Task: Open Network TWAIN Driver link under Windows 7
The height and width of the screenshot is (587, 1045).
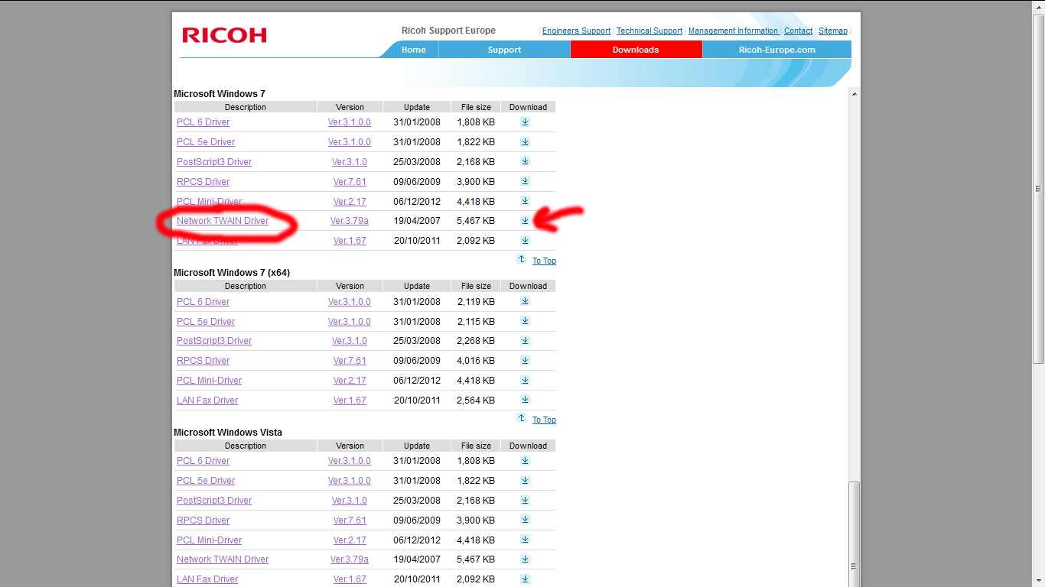Action: pyautogui.click(x=223, y=221)
